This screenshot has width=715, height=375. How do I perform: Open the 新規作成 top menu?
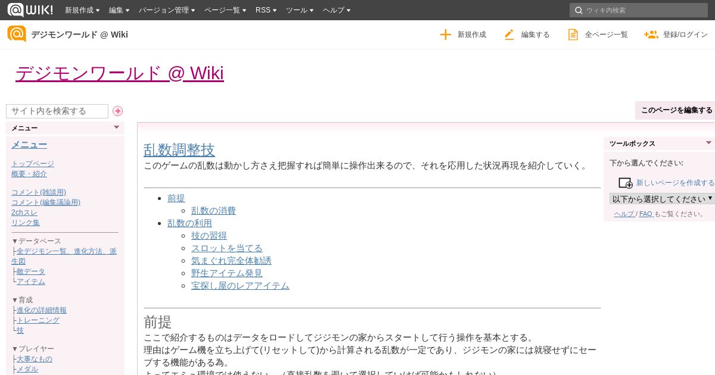click(83, 10)
